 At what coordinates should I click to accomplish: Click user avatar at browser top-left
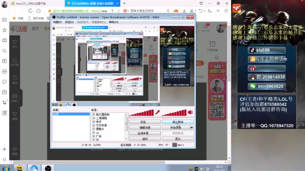4,4
